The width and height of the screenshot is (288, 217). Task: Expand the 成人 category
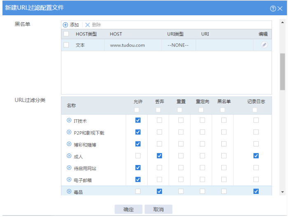coord(69,156)
